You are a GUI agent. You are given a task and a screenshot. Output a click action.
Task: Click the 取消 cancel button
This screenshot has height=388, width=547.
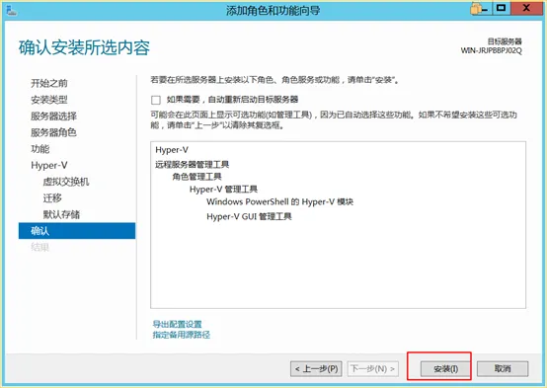[503, 368]
